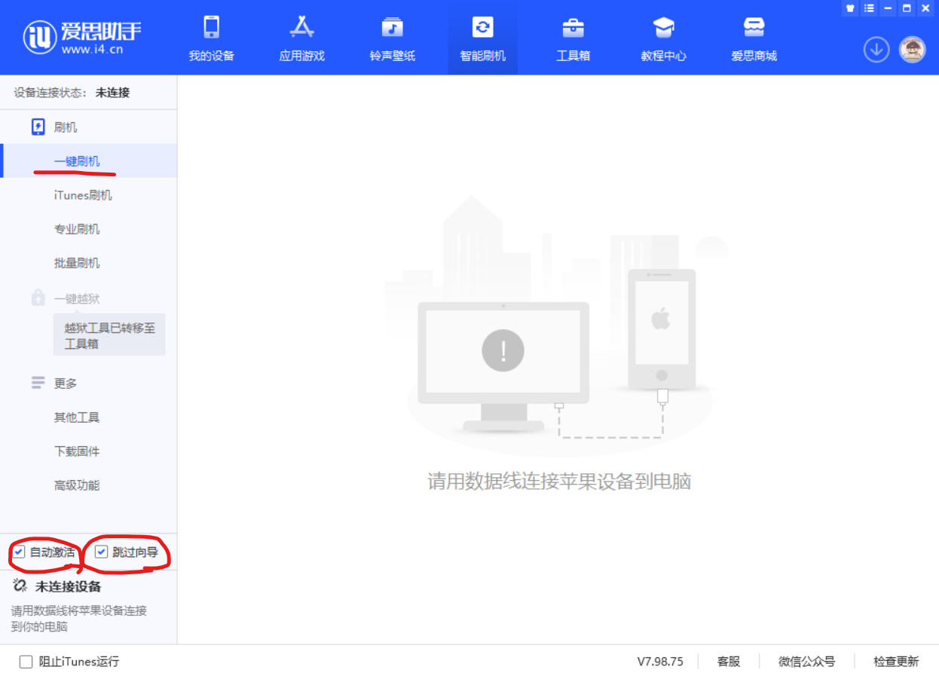This screenshot has height=673, width=939.
Task: Minimize the 爱思助手 window
Action: pyautogui.click(x=888, y=8)
